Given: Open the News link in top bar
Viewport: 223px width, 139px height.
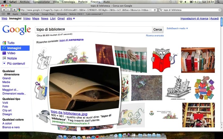Looking at the screenshot, I should coord(45,18).
